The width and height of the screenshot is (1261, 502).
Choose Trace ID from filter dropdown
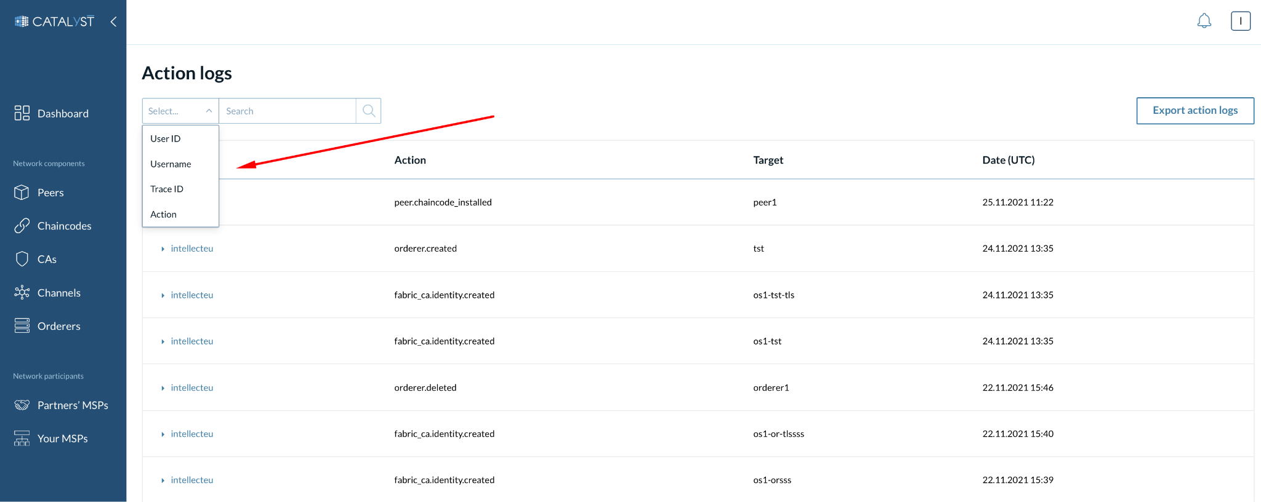[167, 189]
